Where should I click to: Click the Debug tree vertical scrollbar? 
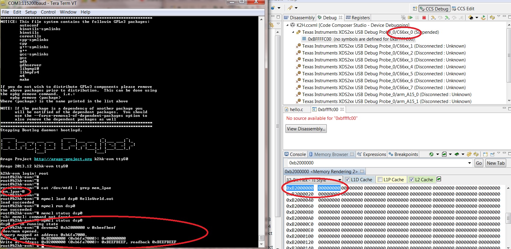pos(509,63)
